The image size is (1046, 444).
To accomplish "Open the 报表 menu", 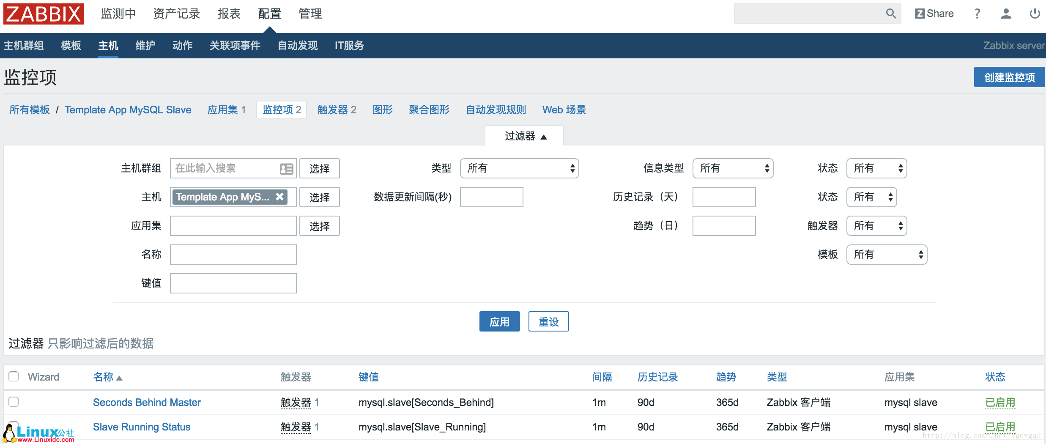I will (x=229, y=14).
